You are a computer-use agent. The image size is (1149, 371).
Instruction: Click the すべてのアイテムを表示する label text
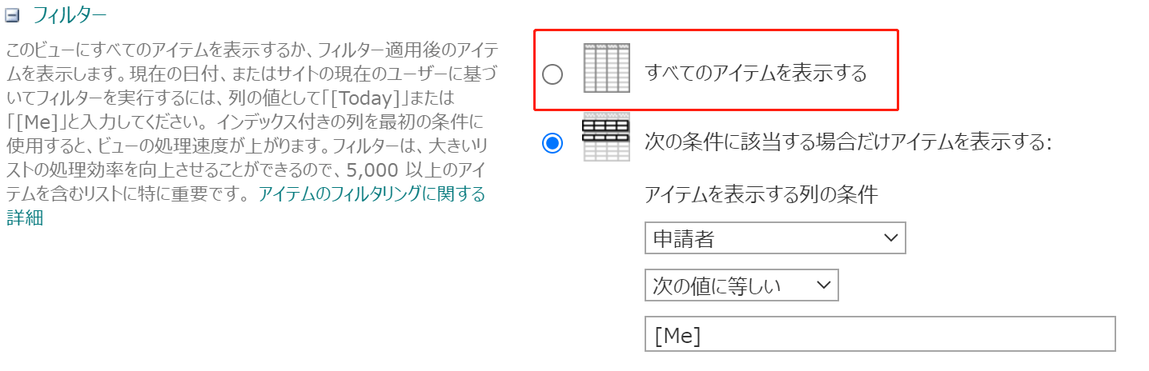click(756, 74)
